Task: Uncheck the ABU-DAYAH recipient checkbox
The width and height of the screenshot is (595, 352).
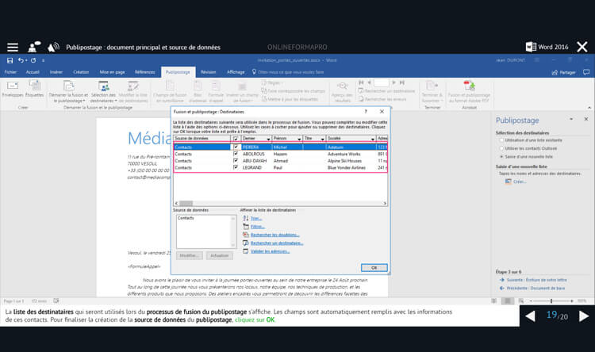Action: click(236, 160)
